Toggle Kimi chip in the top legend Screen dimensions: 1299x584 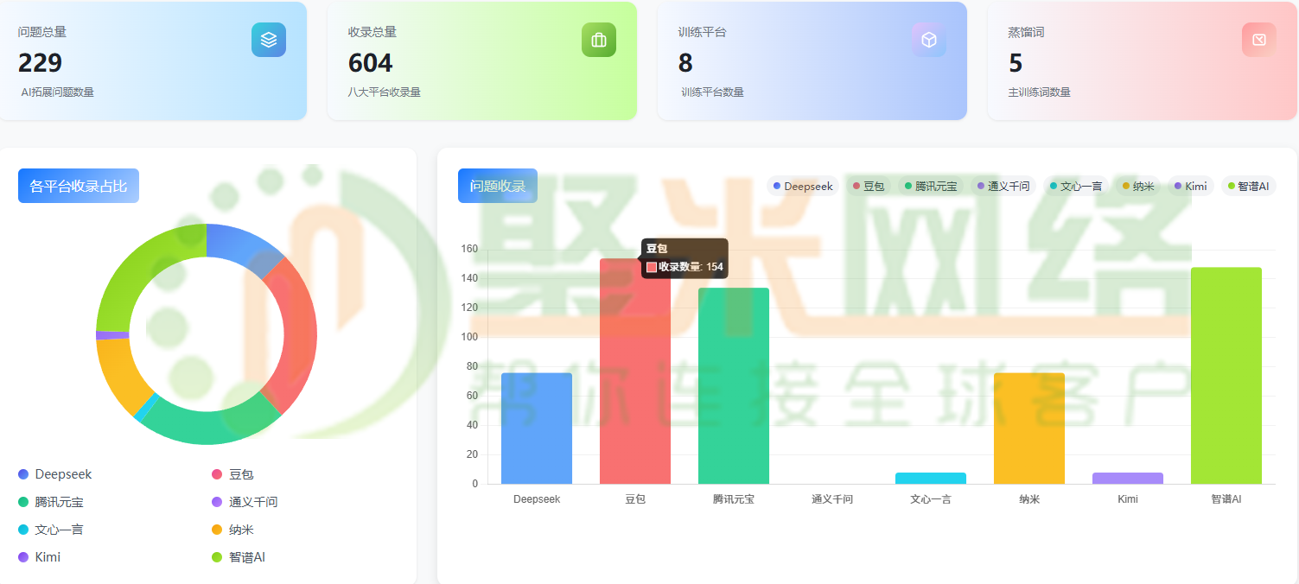click(1190, 186)
